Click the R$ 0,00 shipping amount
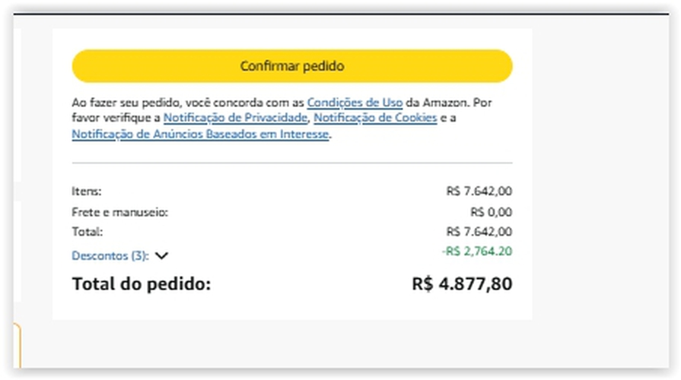The height and width of the screenshot is (380, 681). 491,212
